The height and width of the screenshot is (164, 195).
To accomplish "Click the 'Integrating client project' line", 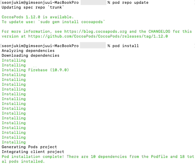I will click(33, 152).
